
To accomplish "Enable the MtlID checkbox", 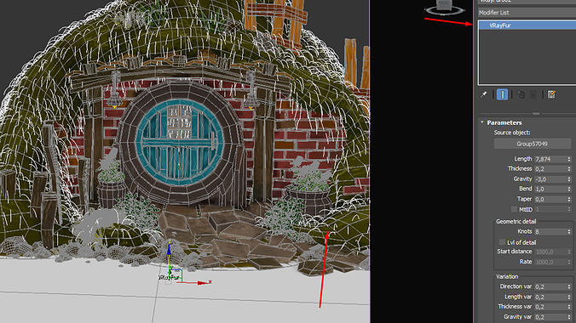I will point(514,209).
